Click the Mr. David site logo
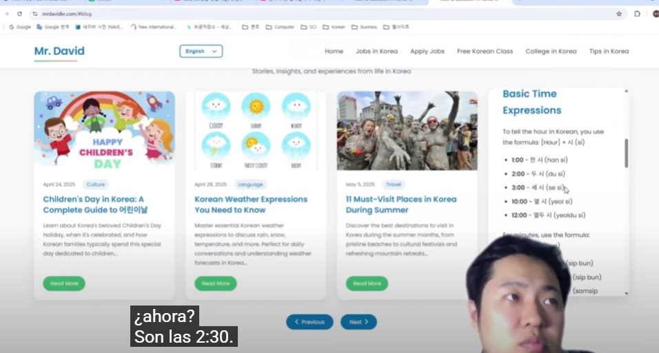Image resolution: width=659 pixels, height=353 pixels. 59,51
